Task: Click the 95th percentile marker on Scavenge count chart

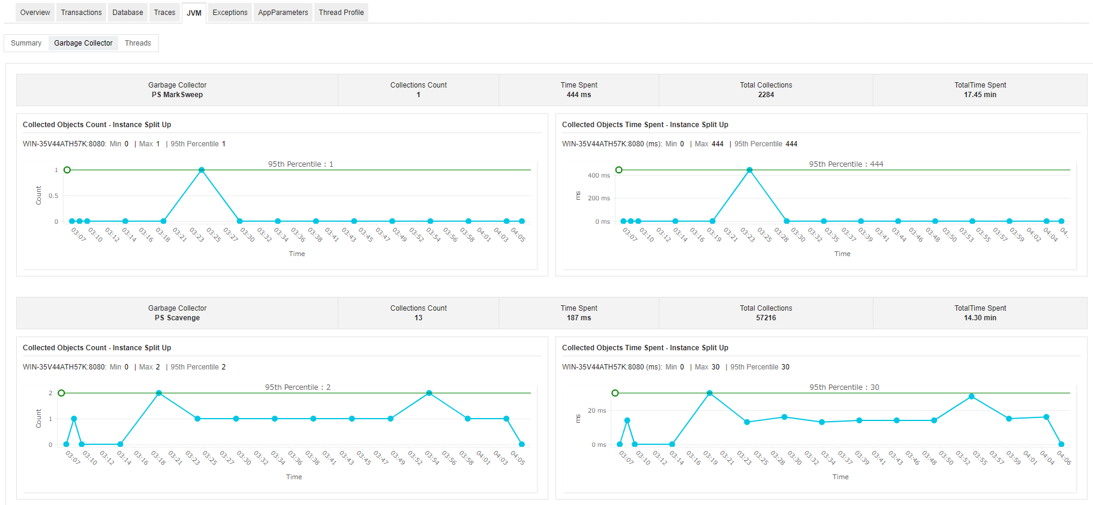Action: [61, 393]
